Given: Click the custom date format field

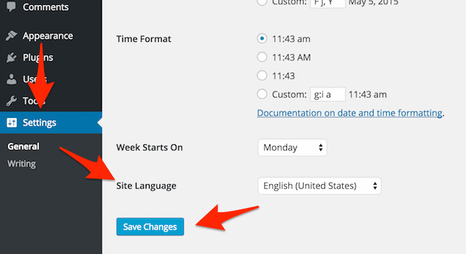Looking at the screenshot, I should point(327,3).
